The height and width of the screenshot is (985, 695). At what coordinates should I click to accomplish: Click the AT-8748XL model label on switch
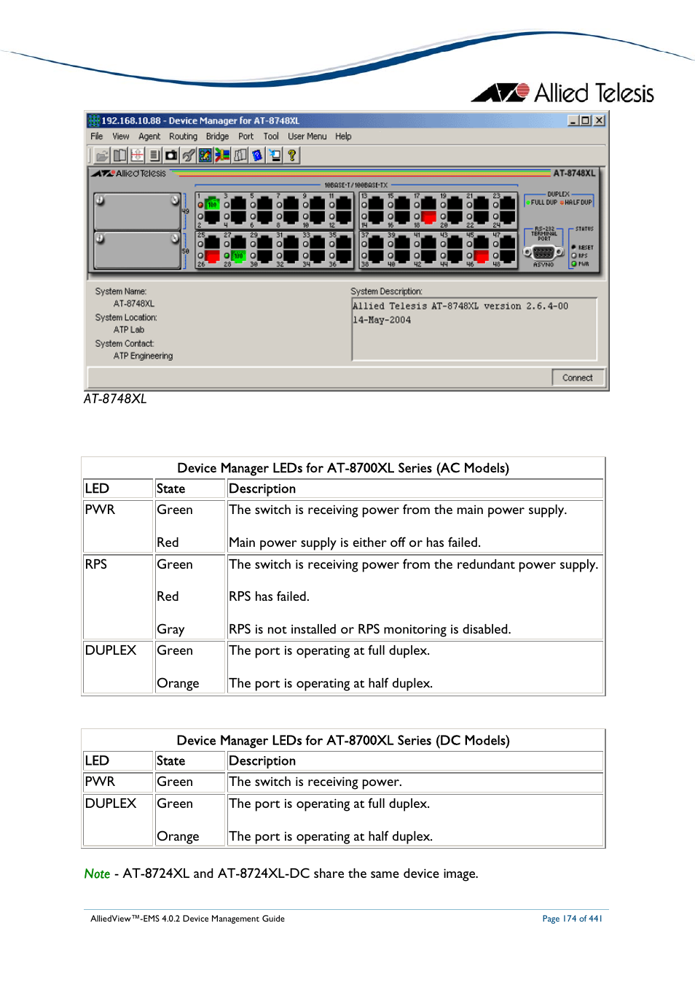click(574, 174)
